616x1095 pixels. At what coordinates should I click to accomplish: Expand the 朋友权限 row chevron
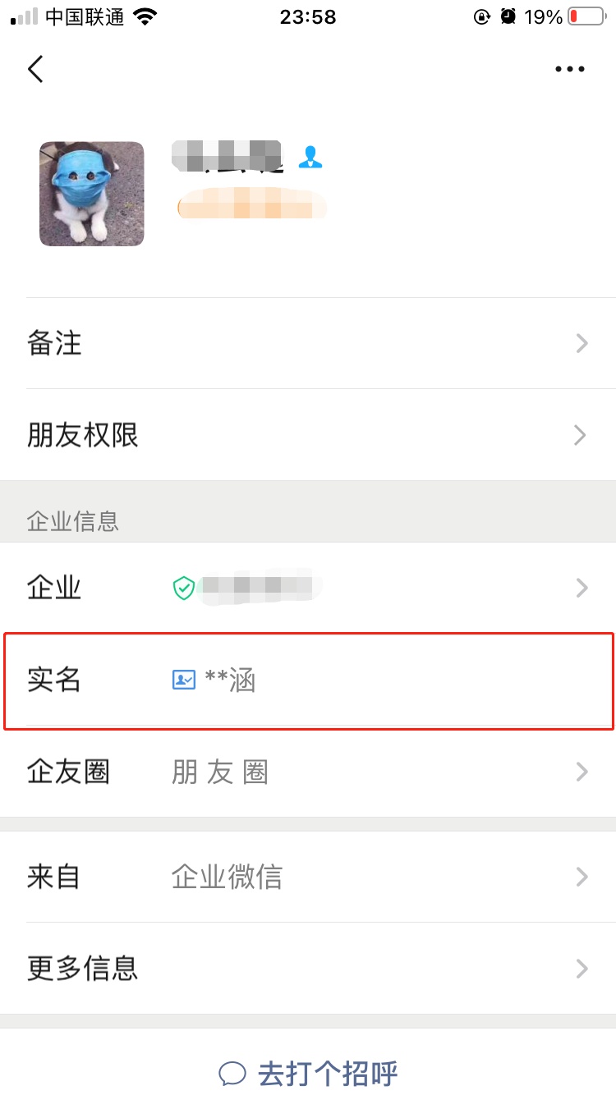coord(582,435)
